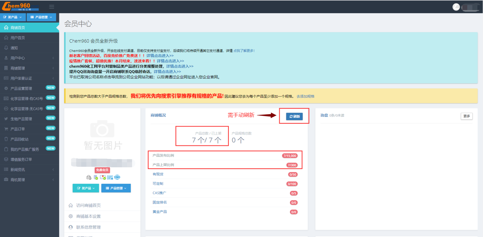Open 产品设置管理 in the sidebar
This screenshot has width=483, height=237.
coord(29,88)
